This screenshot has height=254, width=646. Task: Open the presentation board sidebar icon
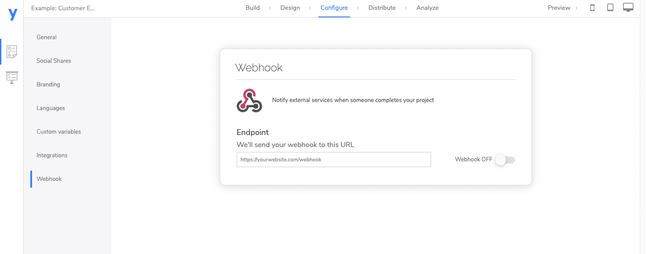click(x=12, y=77)
